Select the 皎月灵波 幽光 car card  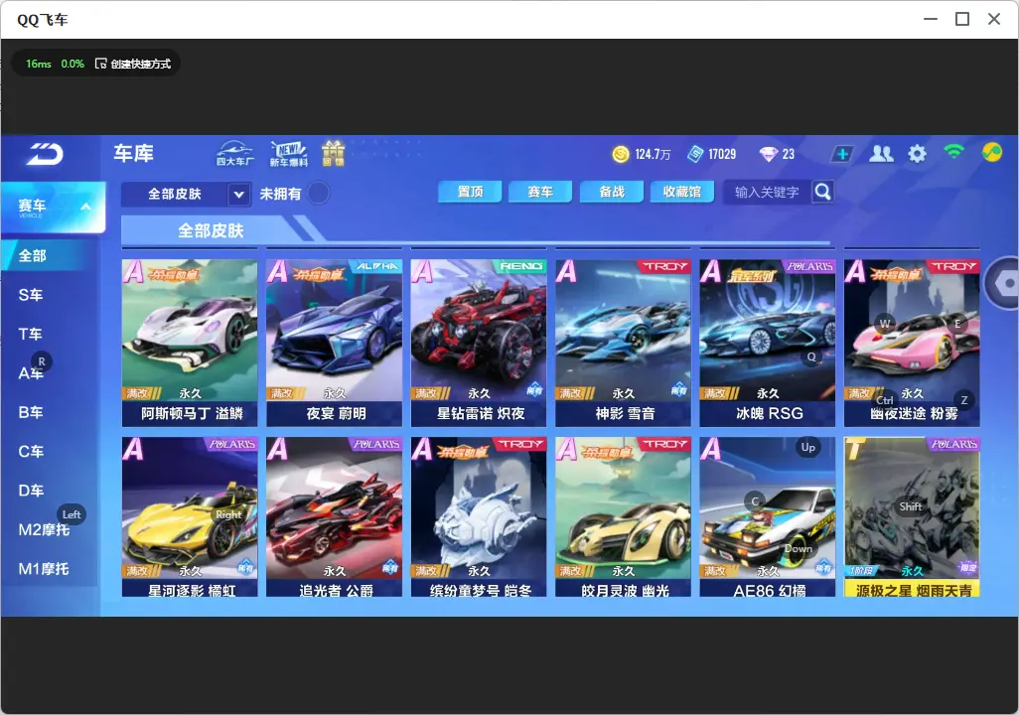pyautogui.click(x=624, y=516)
